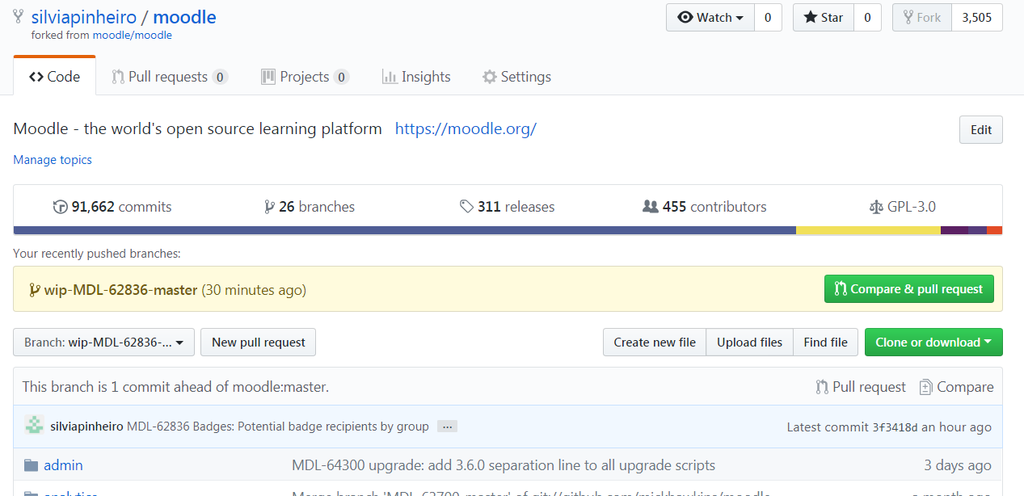This screenshot has width=1024, height=496.
Task: Click the watchers count 0
Action: (768, 18)
